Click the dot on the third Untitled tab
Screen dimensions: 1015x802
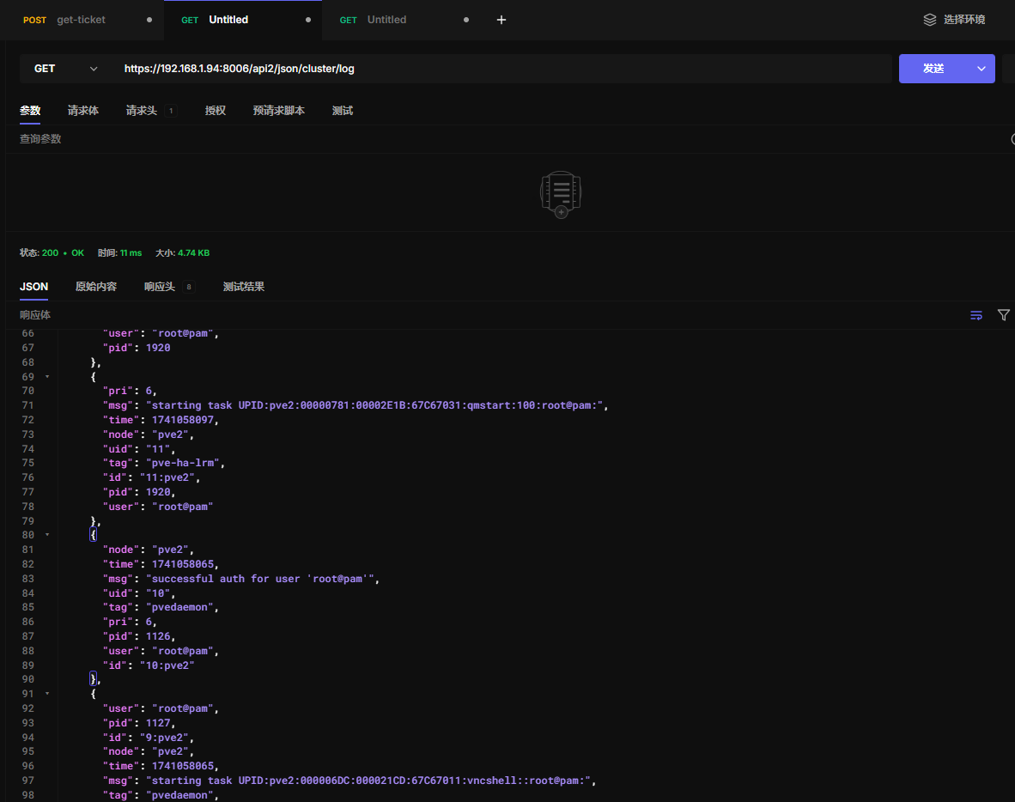466,20
